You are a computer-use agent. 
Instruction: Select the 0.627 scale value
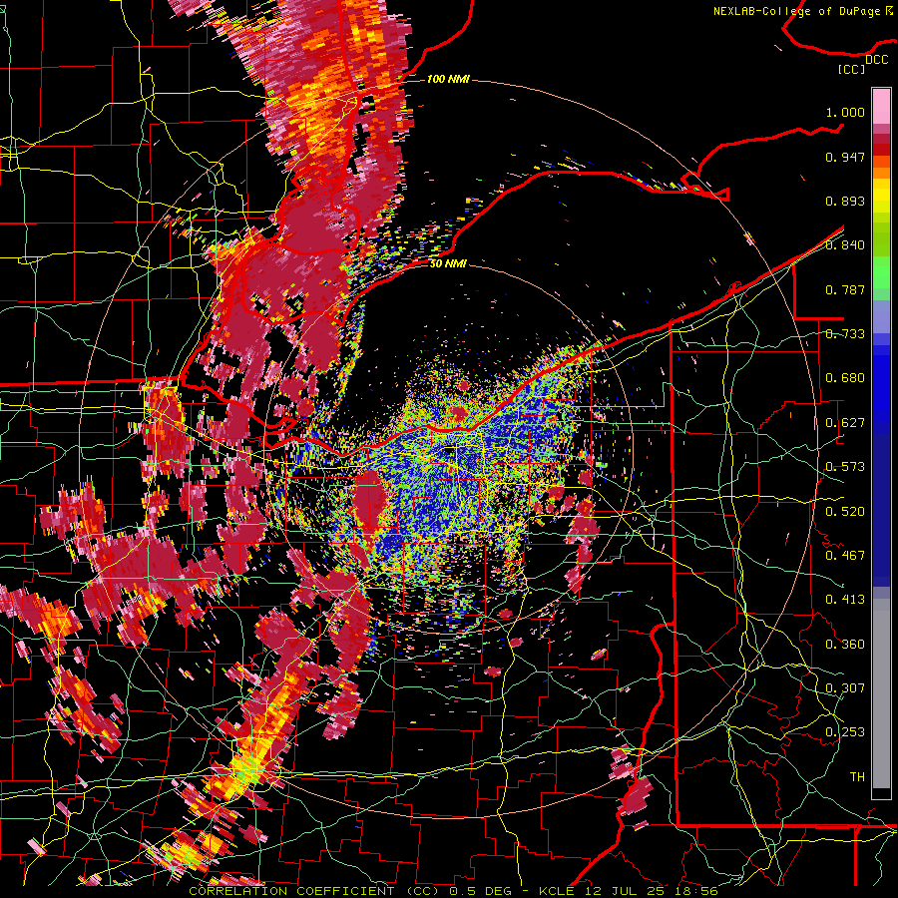coord(845,423)
